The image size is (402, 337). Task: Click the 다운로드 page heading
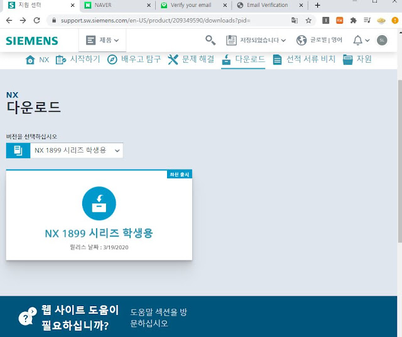pos(33,107)
